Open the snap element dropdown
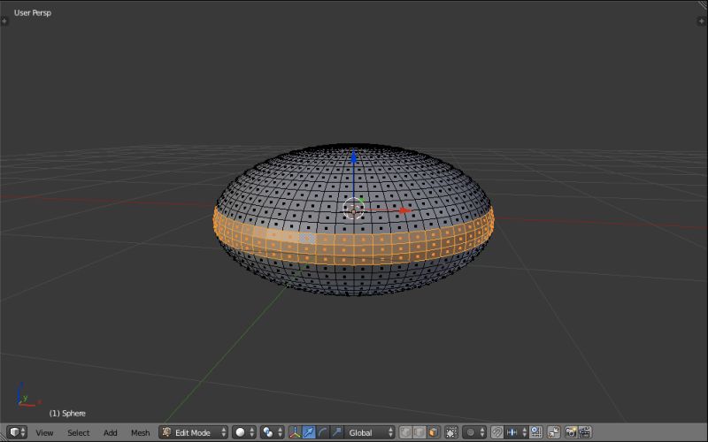The width and height of the screenshot is (708, 442). click(516, 432)
